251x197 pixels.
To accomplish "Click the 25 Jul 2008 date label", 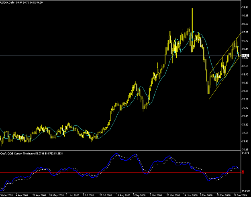I will pos(106,195).
